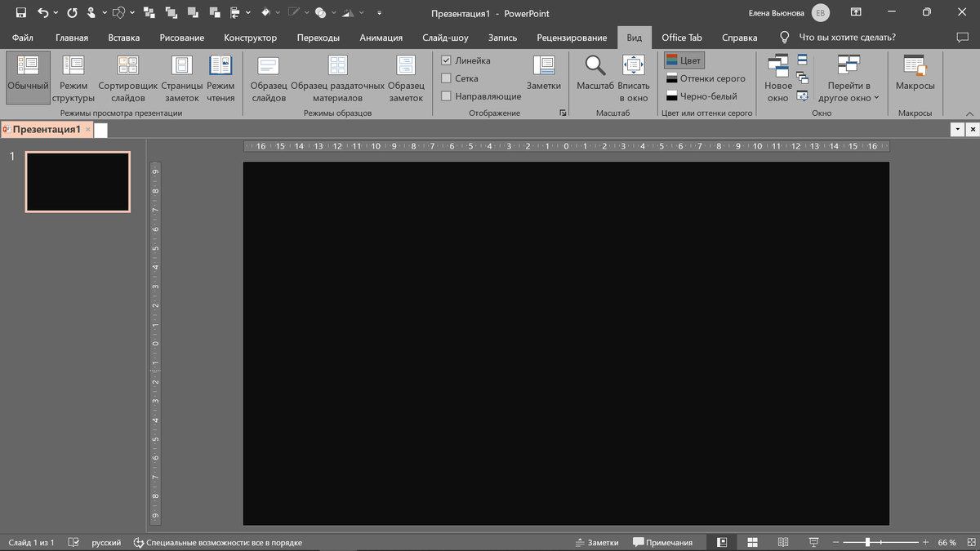This screenshot has width=980, height=551.
Task: Switch to Reading view (Режим чтения)
Action: pyautogui.click(x=220, y=78)
